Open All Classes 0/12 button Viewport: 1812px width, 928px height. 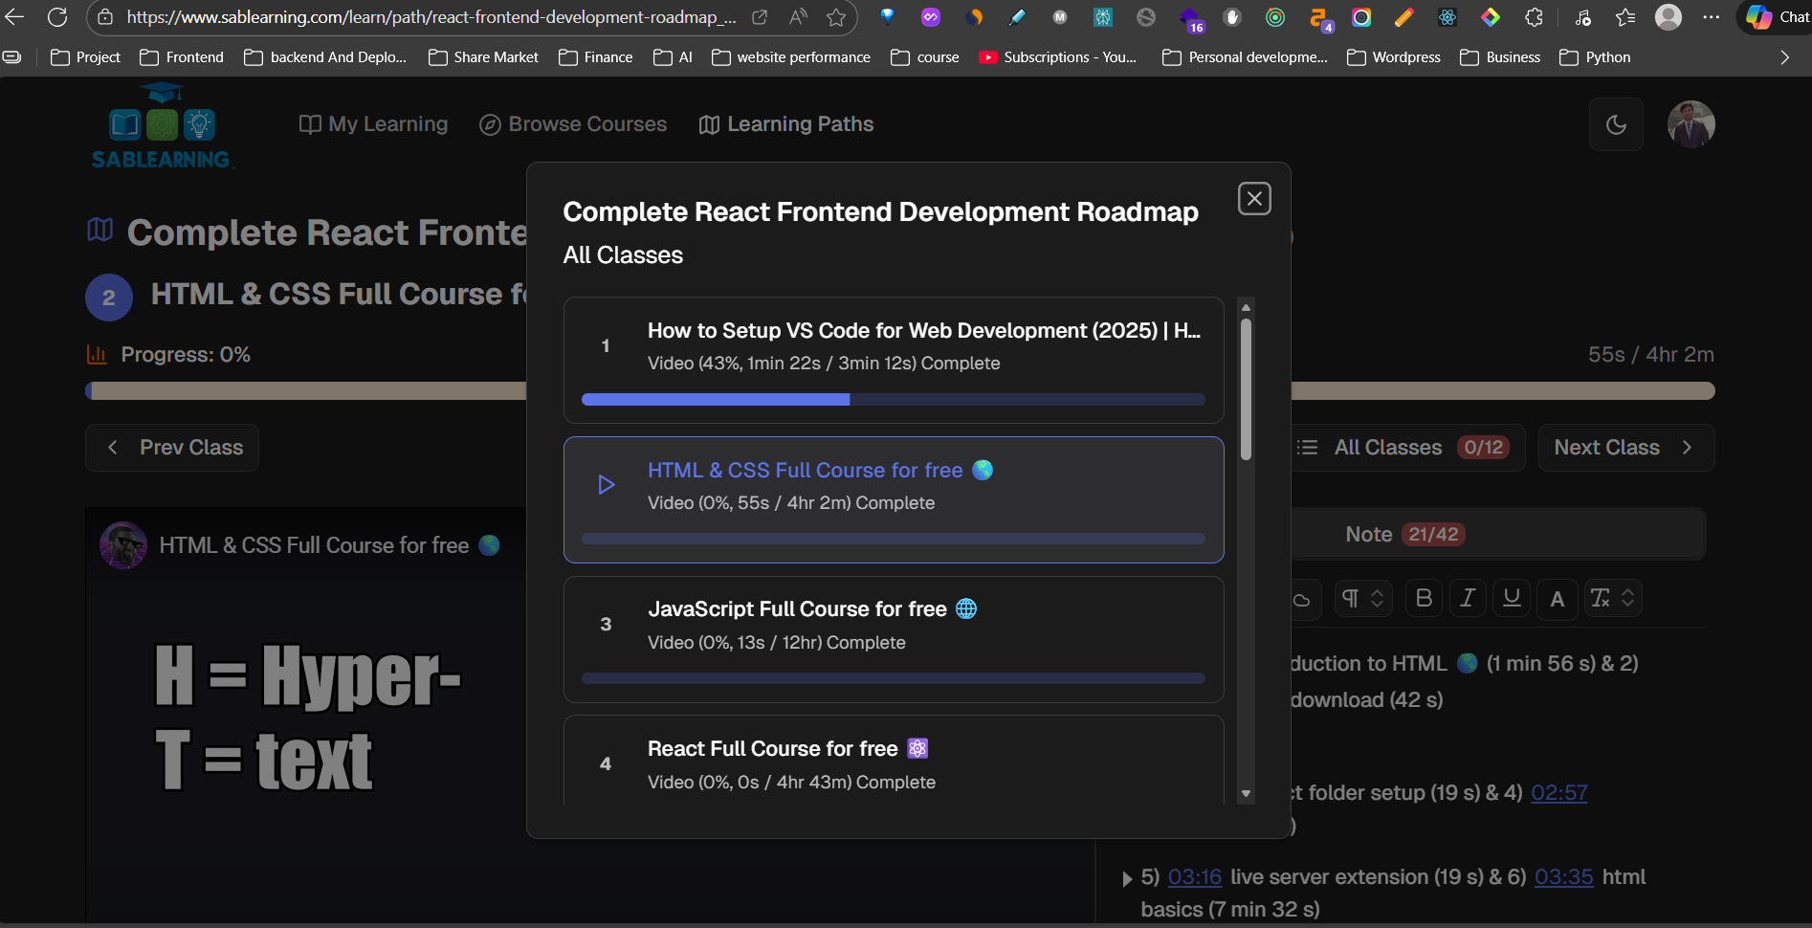point(1405,448)
